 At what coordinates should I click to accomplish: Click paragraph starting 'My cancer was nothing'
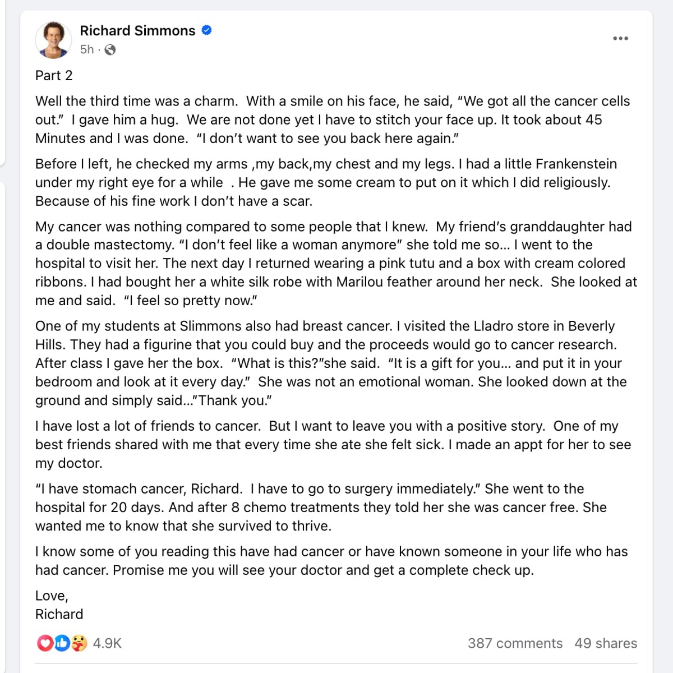click(336, 263)
